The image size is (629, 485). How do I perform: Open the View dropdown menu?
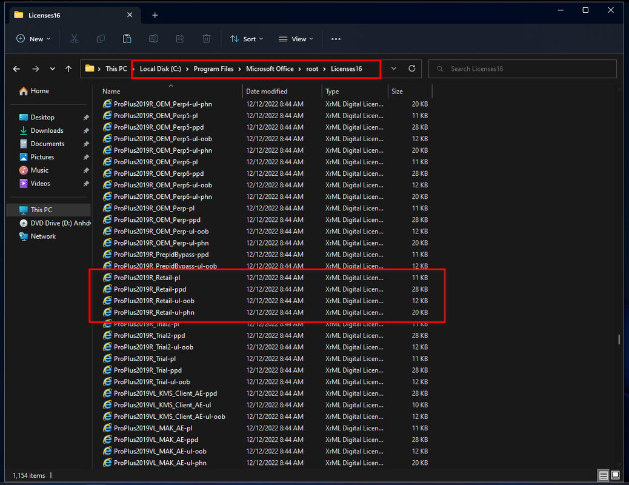click(x=296, y=39)
